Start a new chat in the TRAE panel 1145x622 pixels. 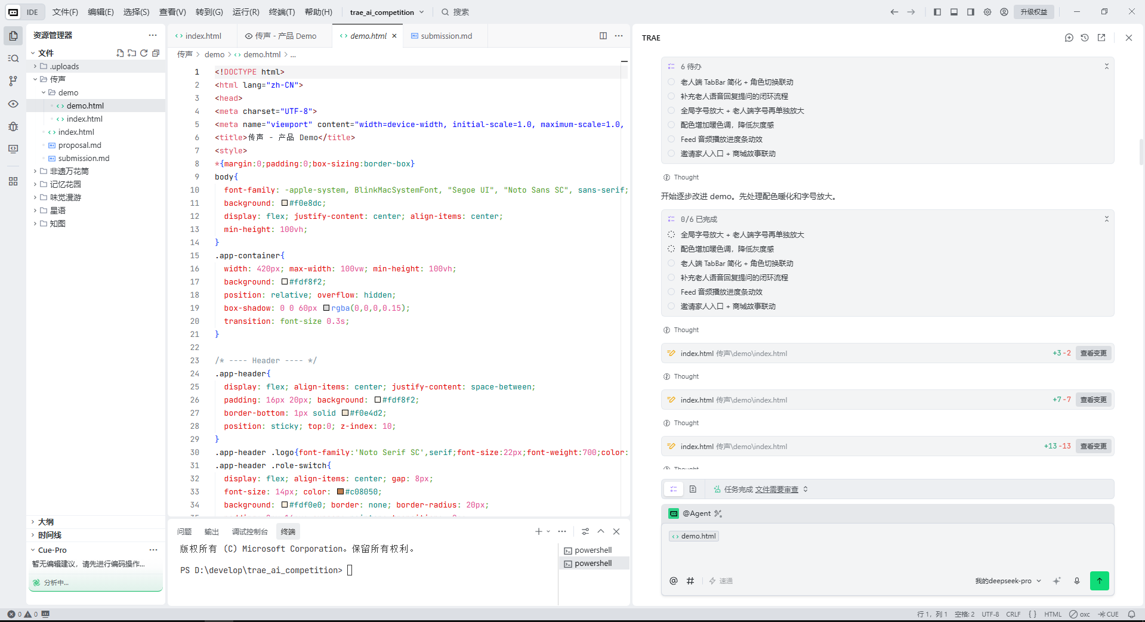pyautogui.click(x=1069, y=38)
